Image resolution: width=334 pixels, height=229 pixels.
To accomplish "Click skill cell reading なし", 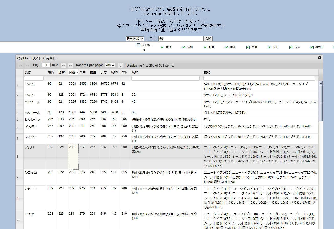I will (261, 119).
